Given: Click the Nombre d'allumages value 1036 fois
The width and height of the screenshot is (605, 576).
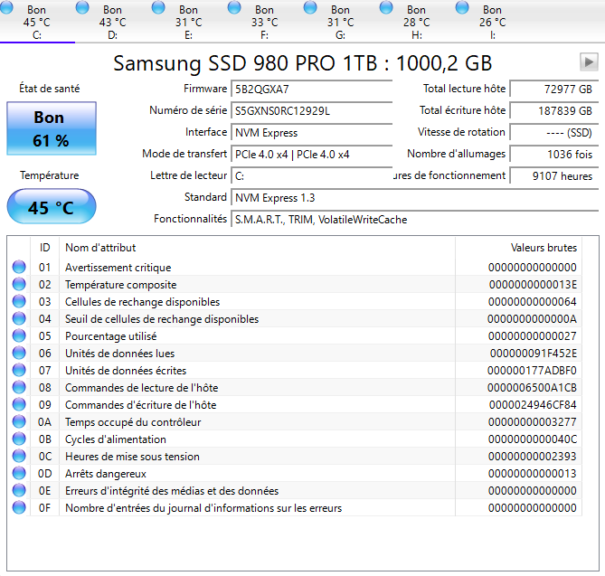Looking at the screenshot, I should [x=554, y=155].
